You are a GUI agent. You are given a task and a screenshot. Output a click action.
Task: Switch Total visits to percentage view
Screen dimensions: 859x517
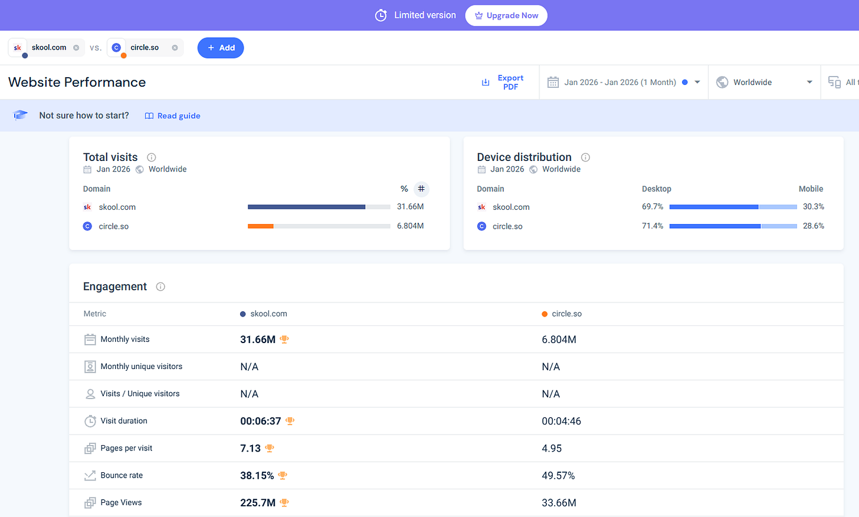[404, 189]
